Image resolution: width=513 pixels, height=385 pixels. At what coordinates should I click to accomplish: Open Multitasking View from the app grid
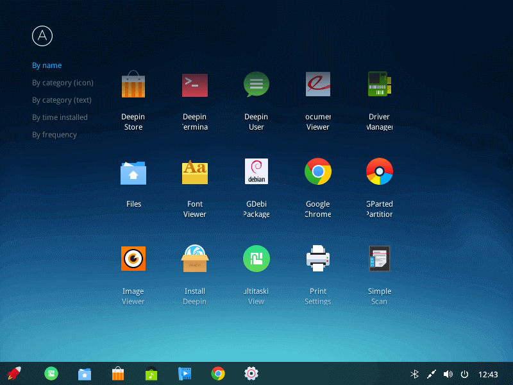[x=256, y=259]
